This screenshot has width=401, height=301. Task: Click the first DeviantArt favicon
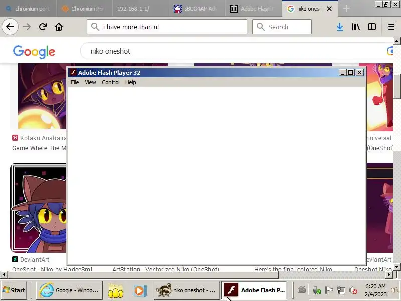point(15,259)
